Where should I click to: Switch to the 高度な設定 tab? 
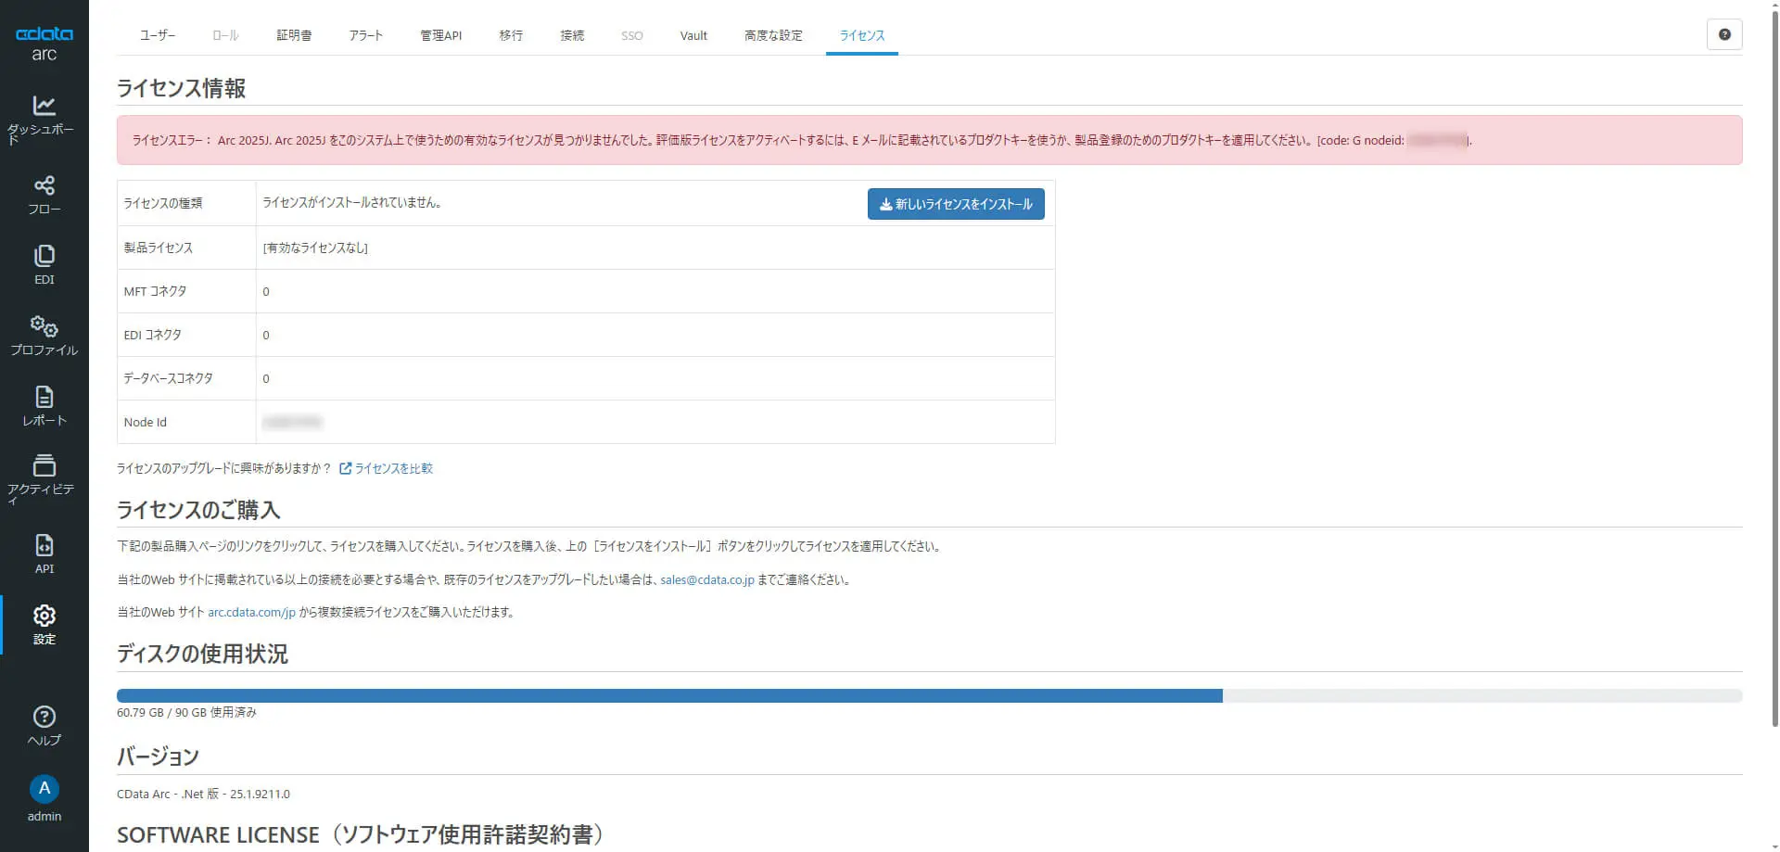click(x=773, y=35)
